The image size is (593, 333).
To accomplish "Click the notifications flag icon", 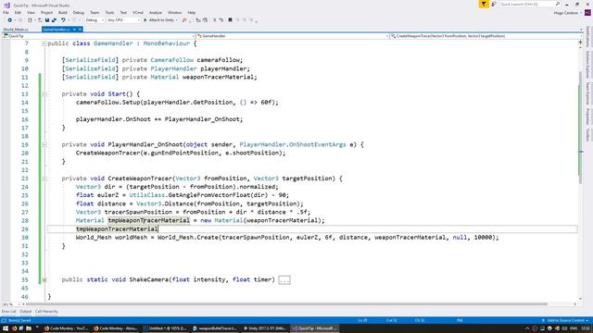I will pyautogui.click(x=484, y=4).
